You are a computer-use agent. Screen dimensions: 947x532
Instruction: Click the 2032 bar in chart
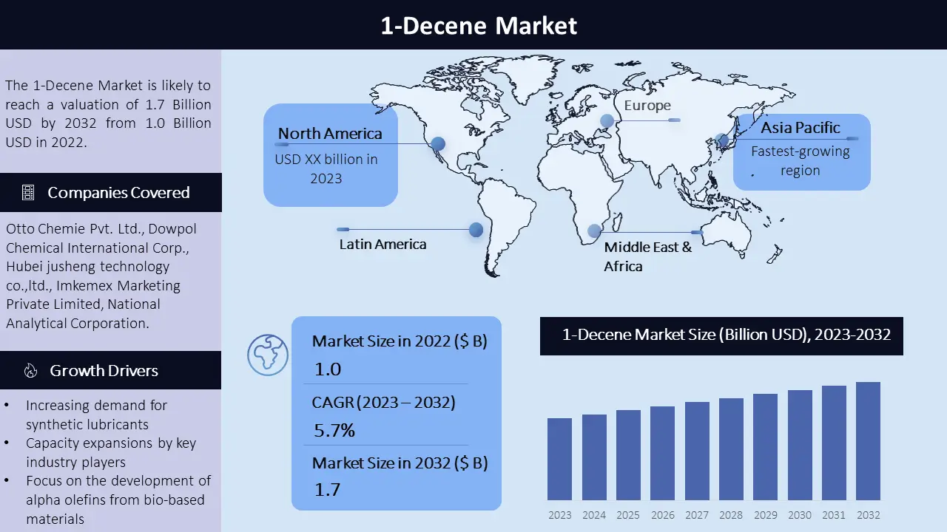[x=869, y=441]
